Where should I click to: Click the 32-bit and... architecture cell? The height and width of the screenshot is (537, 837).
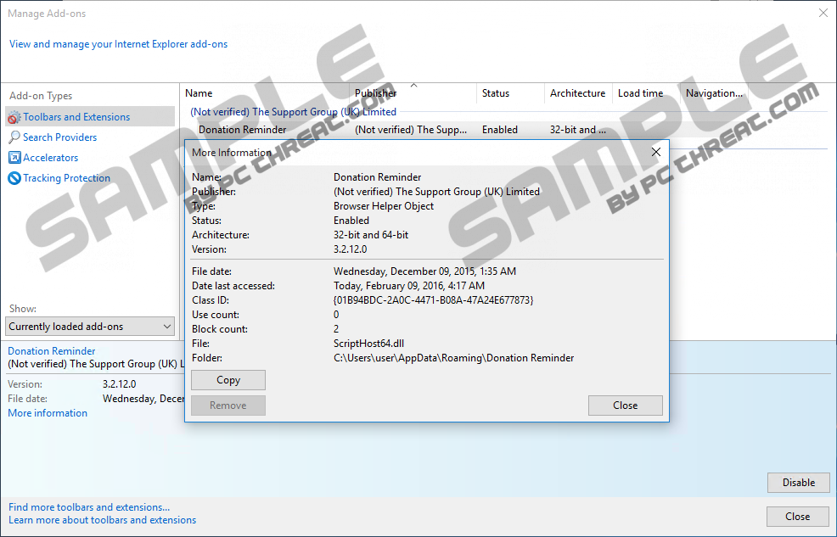coord(578,130)
